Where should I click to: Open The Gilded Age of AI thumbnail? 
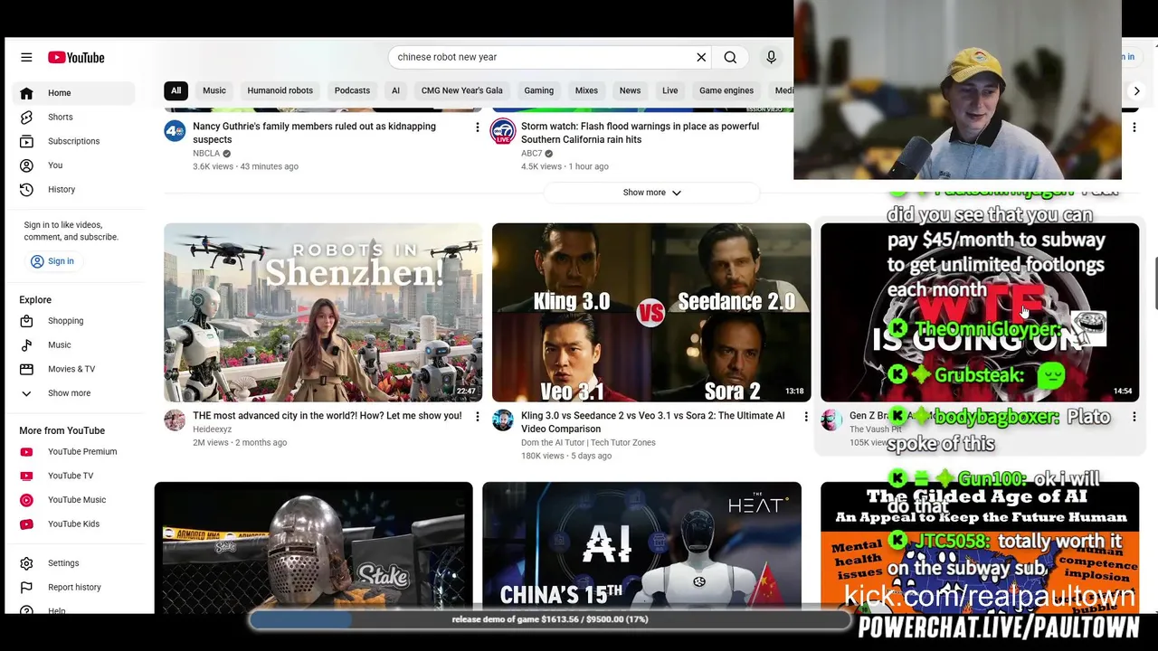pyautogui.click(x=980, y=547)
